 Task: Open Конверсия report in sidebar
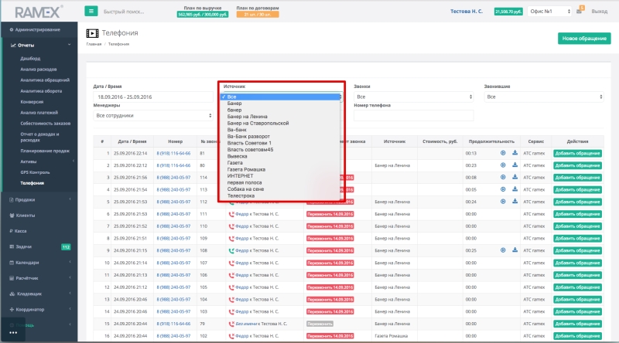coord(32,102)
